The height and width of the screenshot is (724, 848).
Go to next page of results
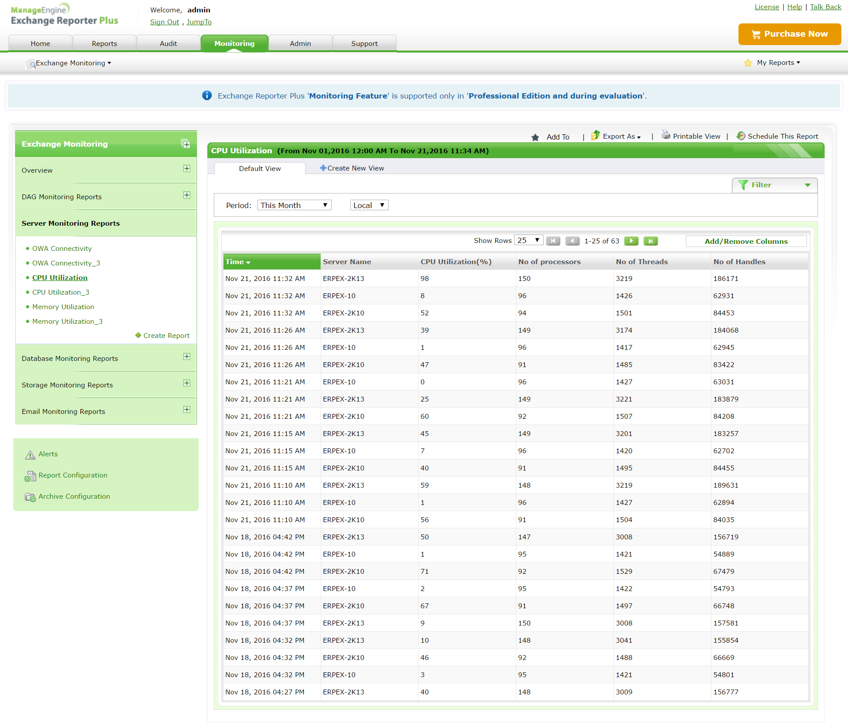pos(631,241)
